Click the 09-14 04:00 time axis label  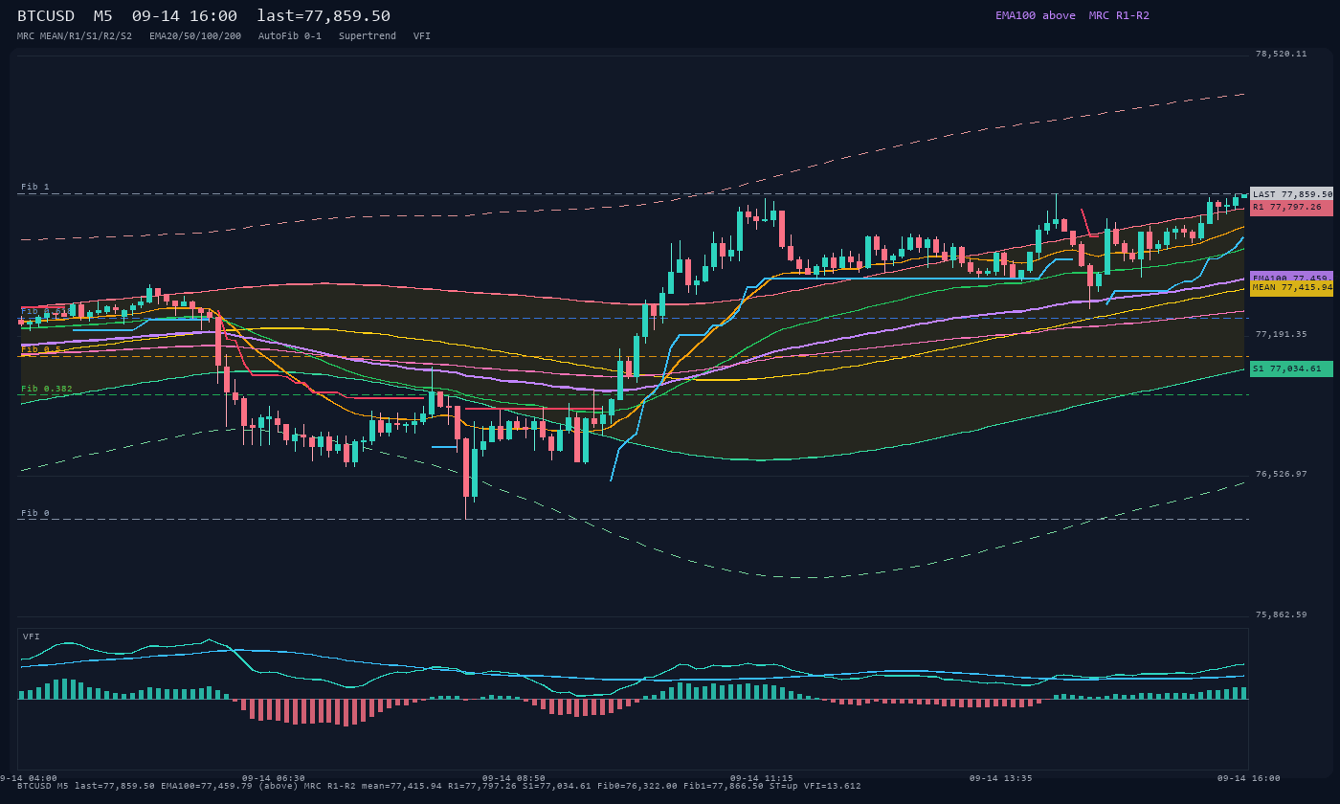coord(29,778)
